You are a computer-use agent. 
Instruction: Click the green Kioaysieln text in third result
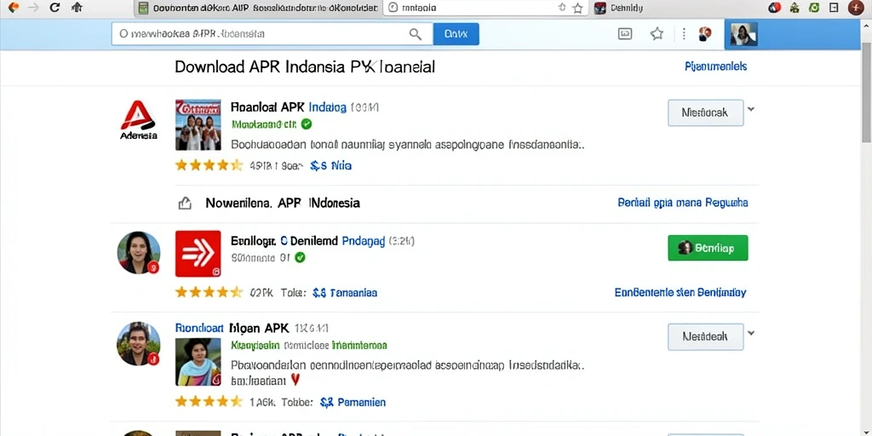pyautogui.click(x=255, y=346)
